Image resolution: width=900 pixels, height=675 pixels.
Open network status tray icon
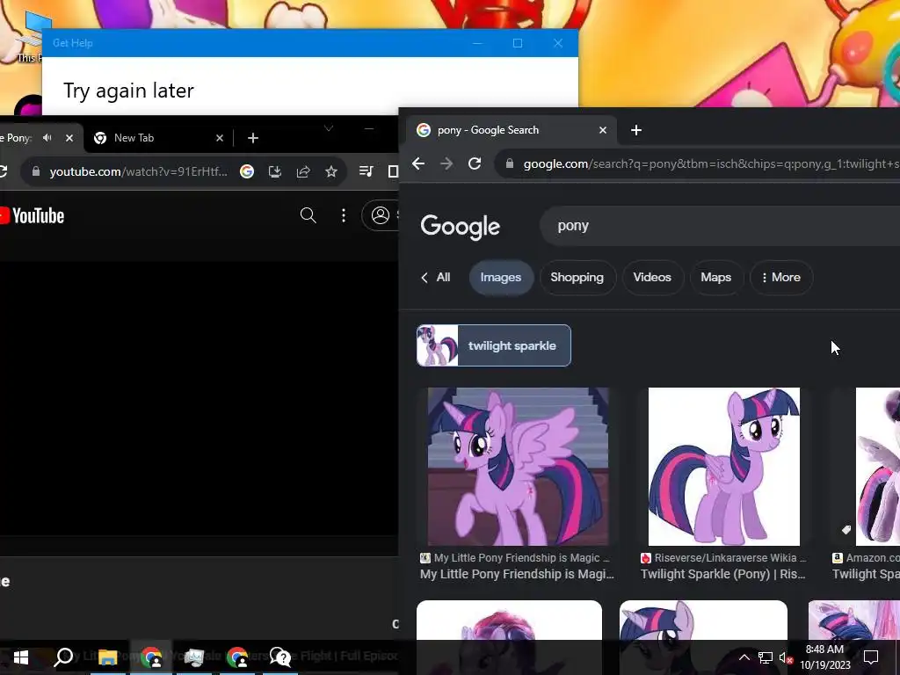[766, 657]
